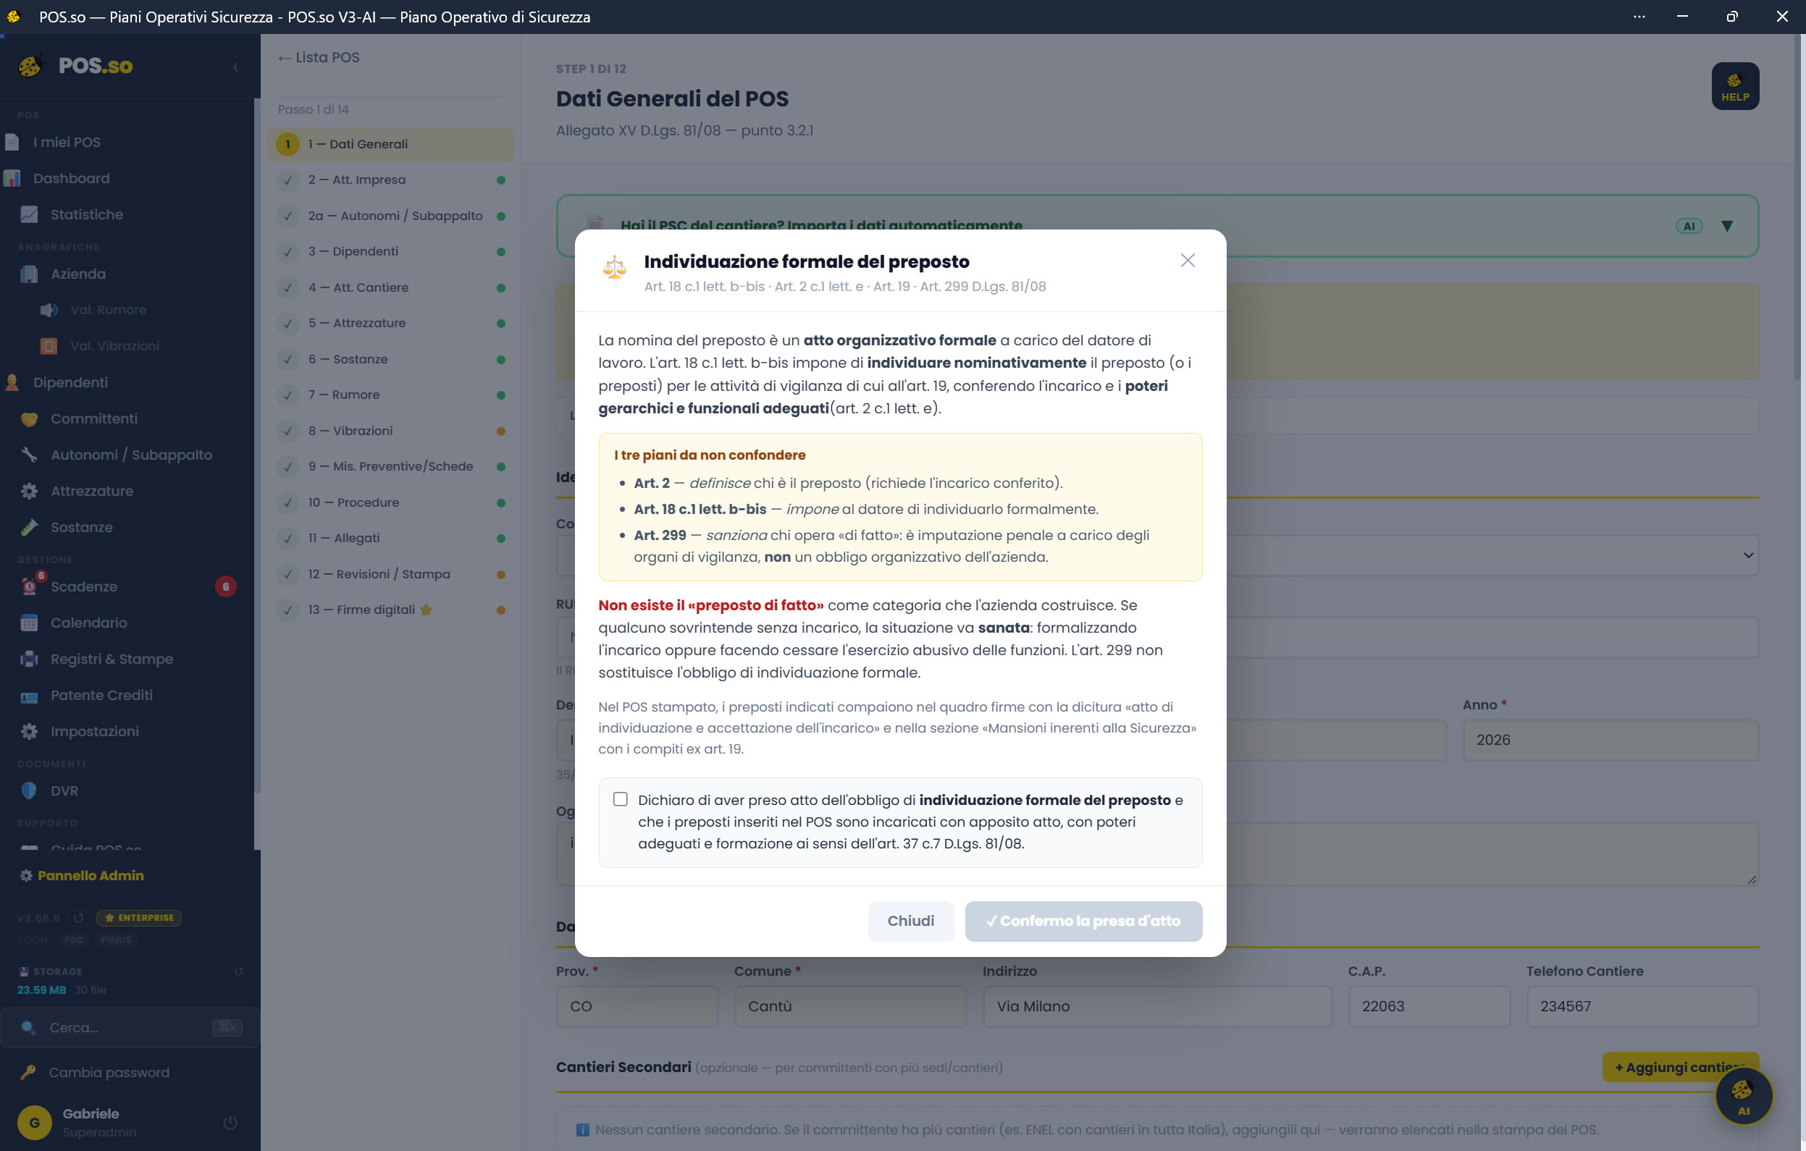Click the Anno field showing 2026
The image size is (1806, 1151).
(1610, 740)
